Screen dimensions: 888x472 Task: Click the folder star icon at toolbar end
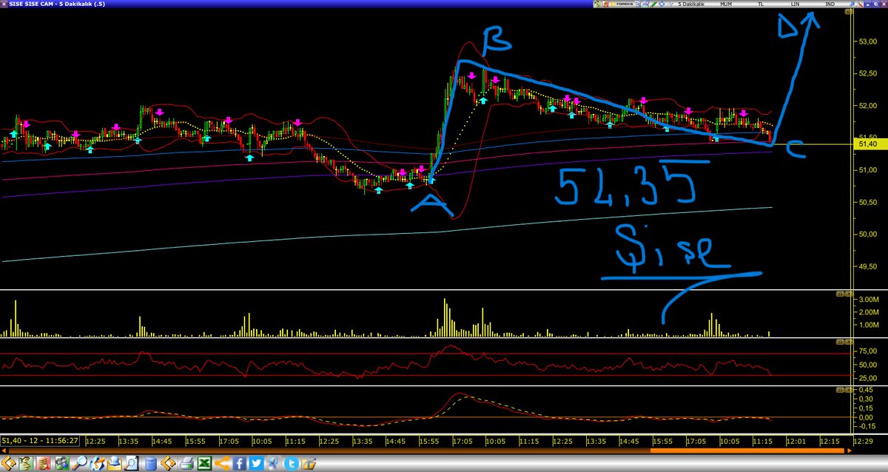pos(309,464)
